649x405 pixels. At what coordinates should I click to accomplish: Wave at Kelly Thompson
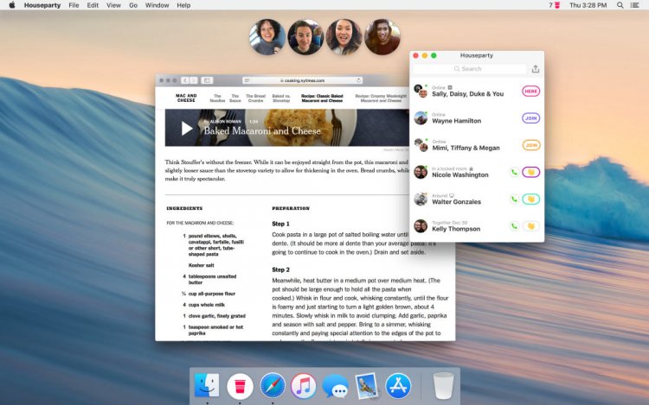(531, 226)
